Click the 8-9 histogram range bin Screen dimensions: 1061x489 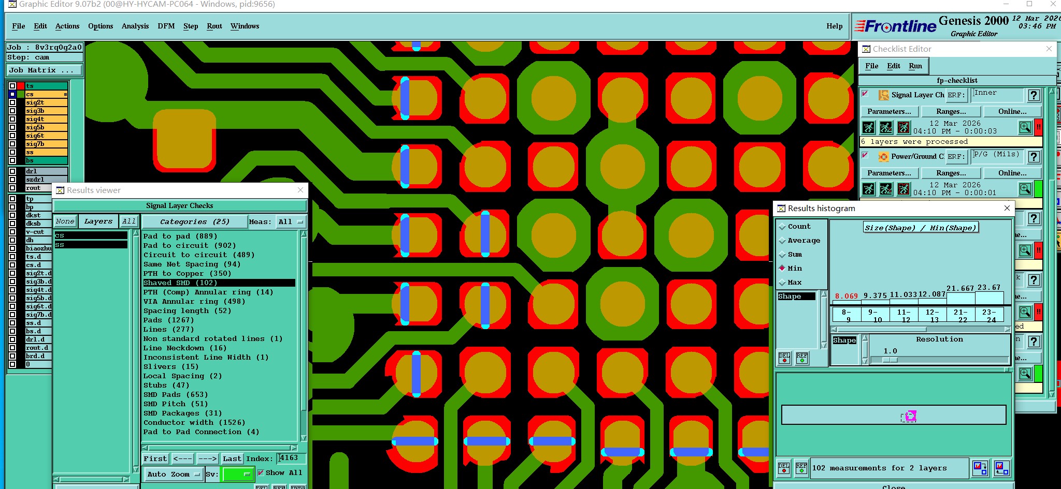(x=846, y=315)
